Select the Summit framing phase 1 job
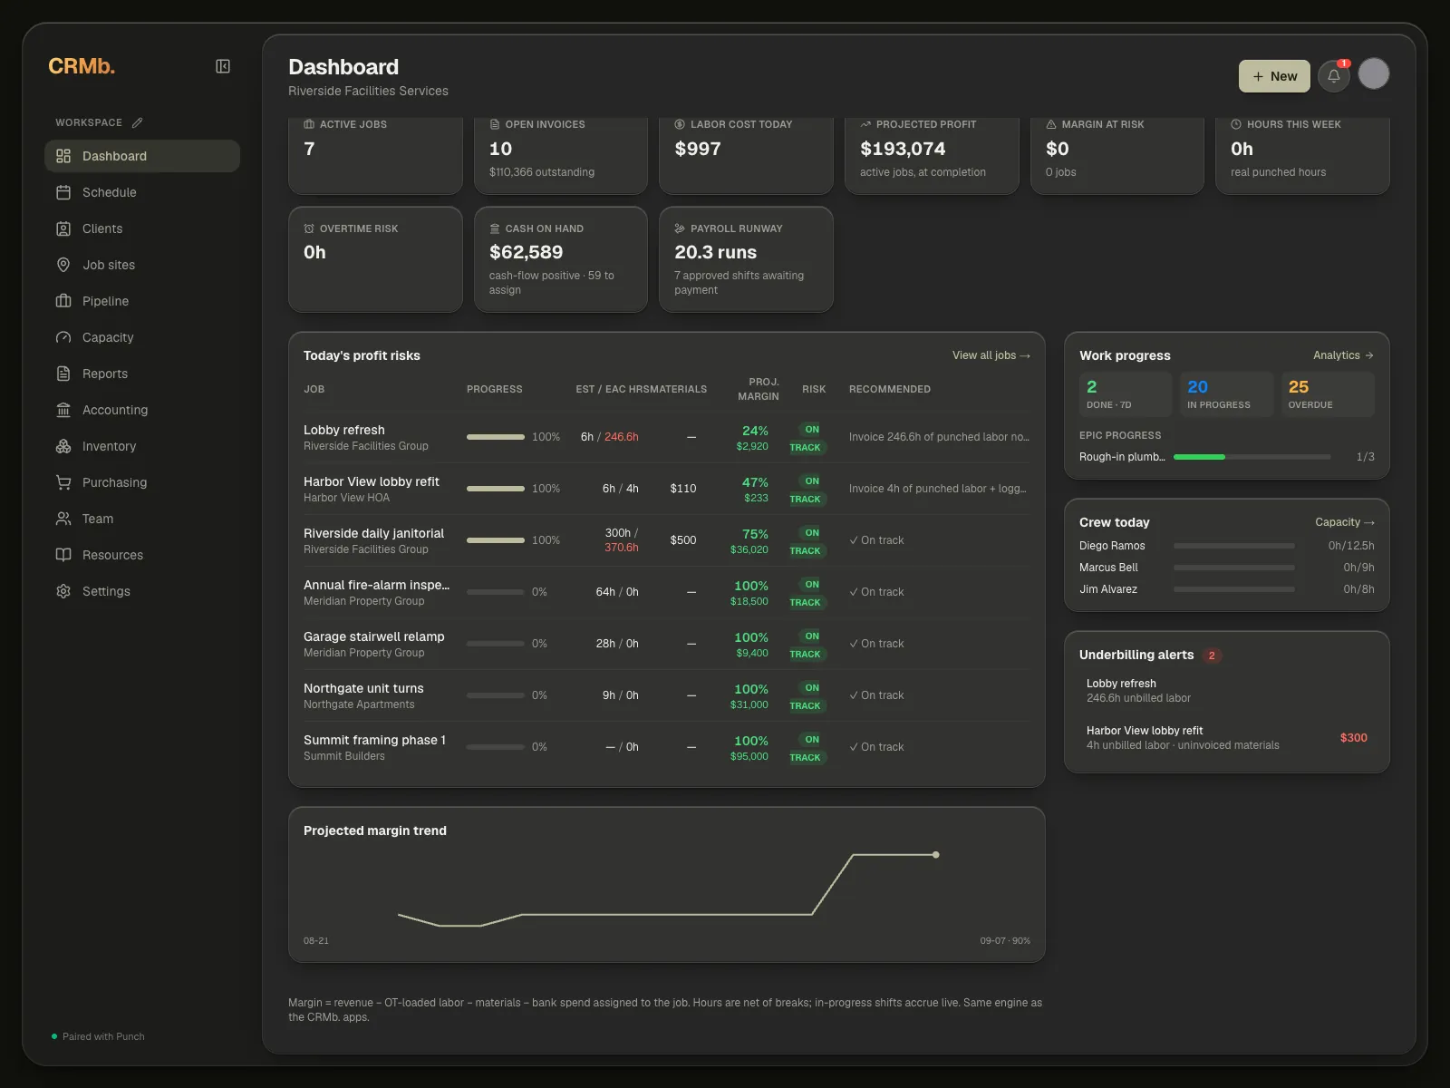Viewport: 1450px width, 1088px height. [667, 747]
